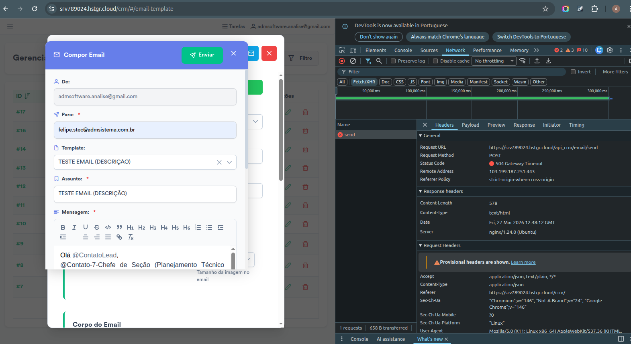Screen dimensions: 631x344
Task: Collapse the Response headers section
Action: 421,191
